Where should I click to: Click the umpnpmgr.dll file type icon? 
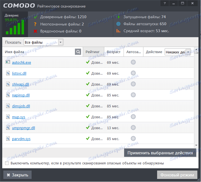coord(8,127)
